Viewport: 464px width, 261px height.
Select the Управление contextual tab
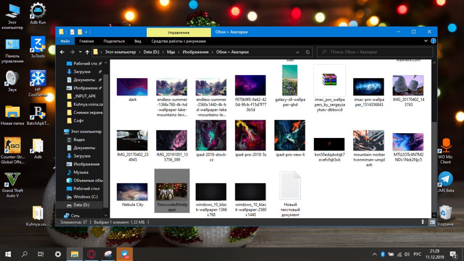tap(178, 32)
